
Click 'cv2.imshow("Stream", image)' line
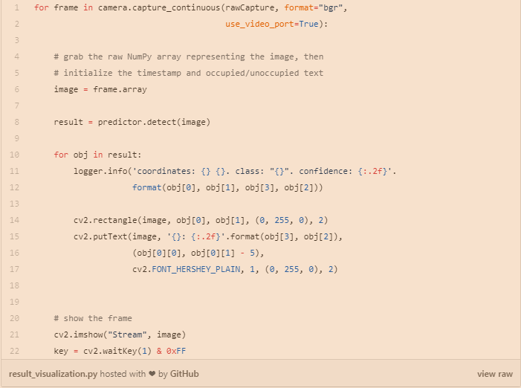(120, 334)
